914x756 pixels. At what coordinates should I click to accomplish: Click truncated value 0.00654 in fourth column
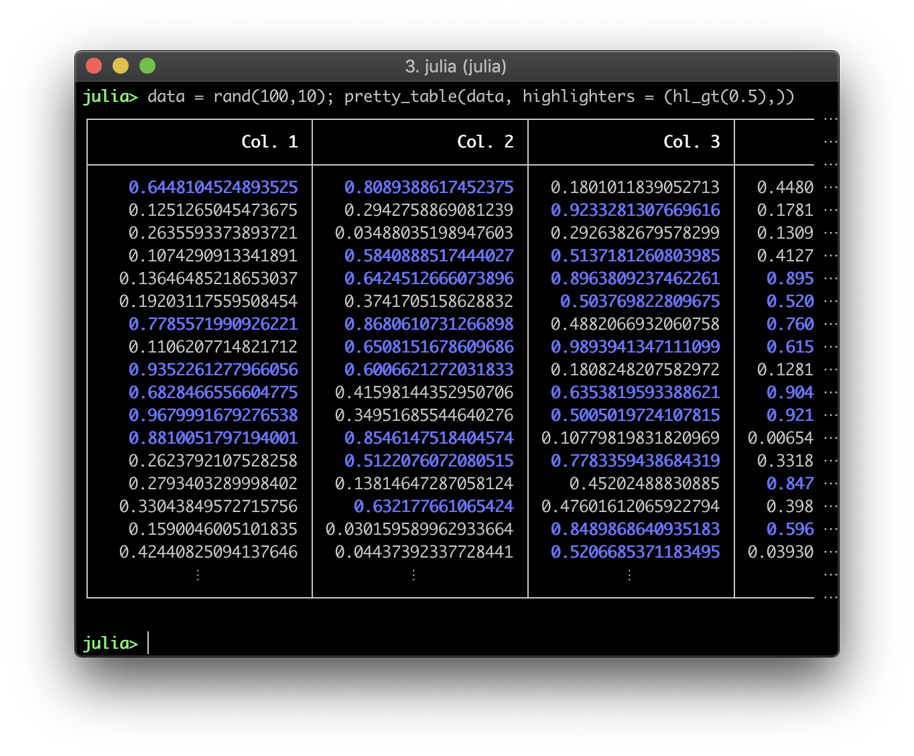781,438
